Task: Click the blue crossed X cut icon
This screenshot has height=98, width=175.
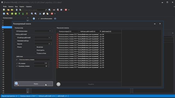Action: [x=40, y=14]
